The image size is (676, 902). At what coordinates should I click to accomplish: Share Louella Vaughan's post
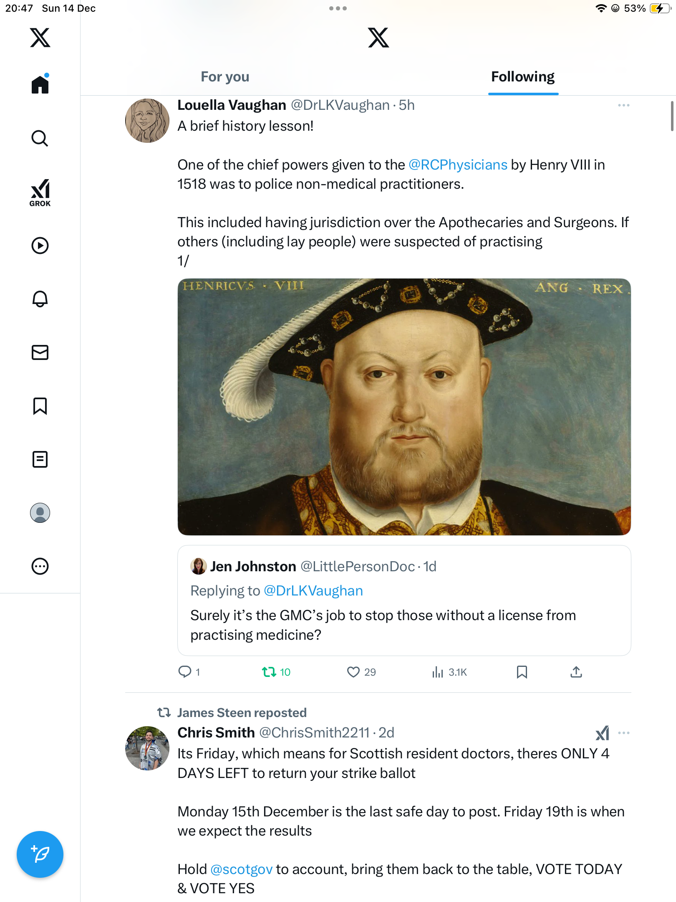click(x=576, y=672)
